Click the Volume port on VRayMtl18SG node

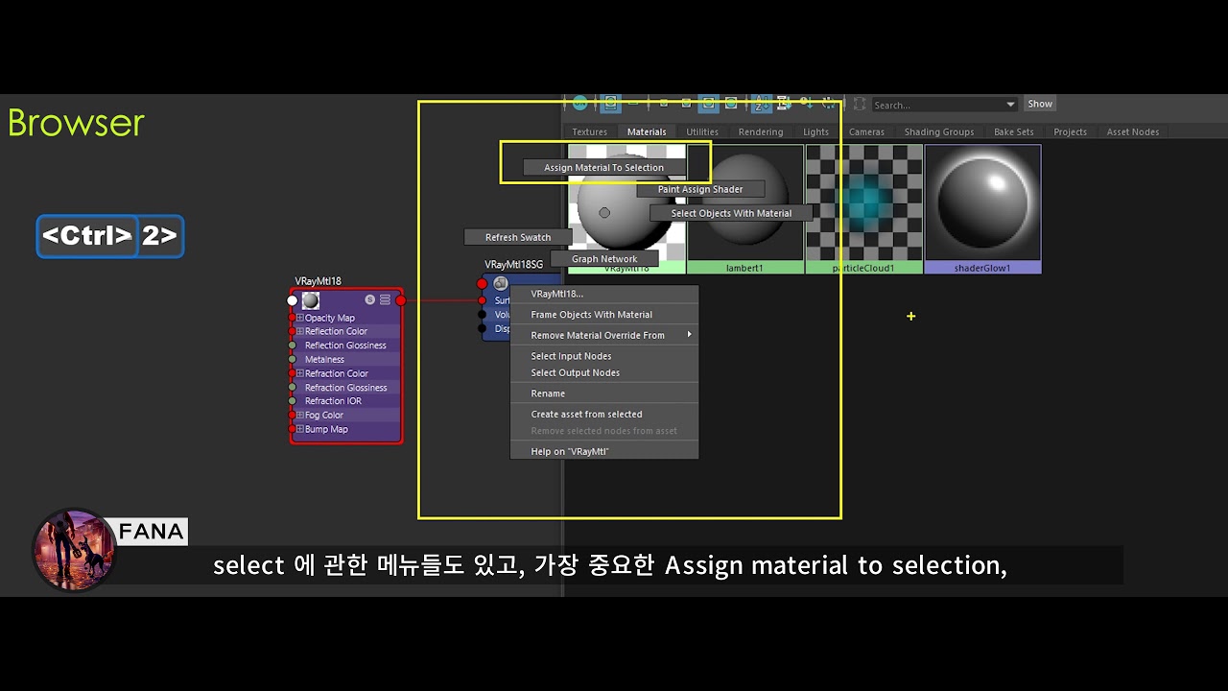(x=482, y=315)
